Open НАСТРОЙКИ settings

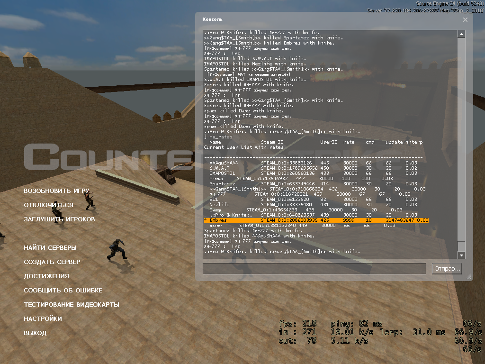coord(43,319)
